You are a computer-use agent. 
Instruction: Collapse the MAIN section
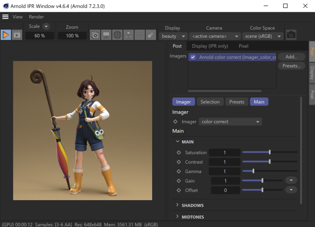point(177,142)
